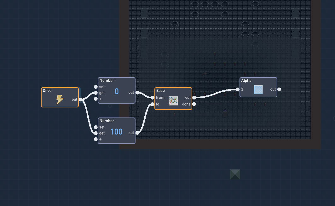This screenshot has width=335, height=206.
Task: Click the "out" port of the Once node
Action: (81, 99)
